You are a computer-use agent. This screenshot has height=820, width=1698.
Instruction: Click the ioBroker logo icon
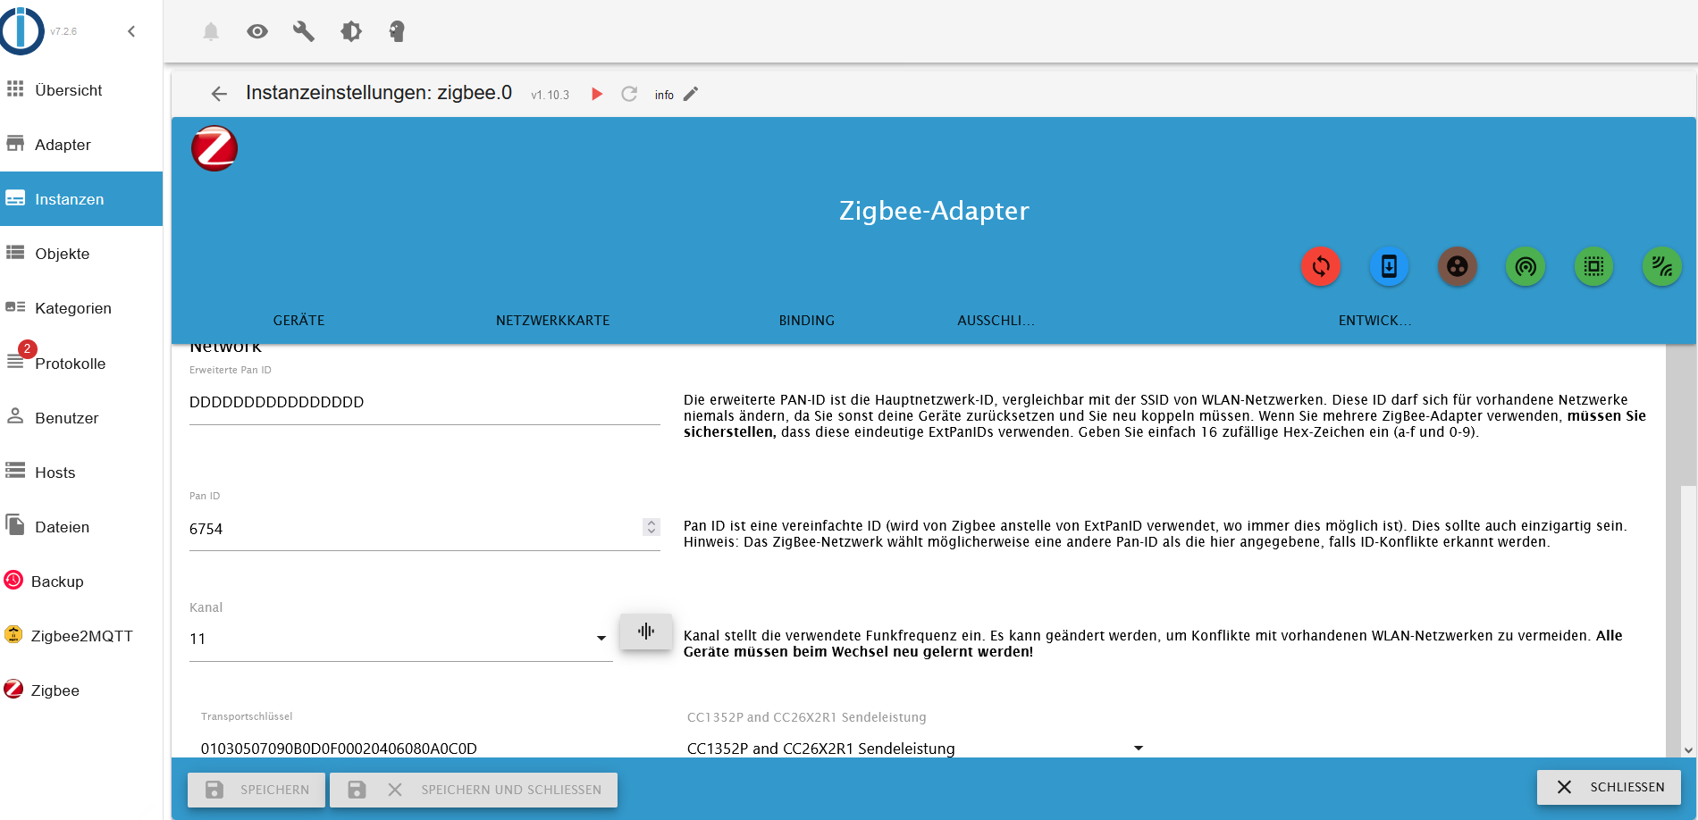[21, 31]
